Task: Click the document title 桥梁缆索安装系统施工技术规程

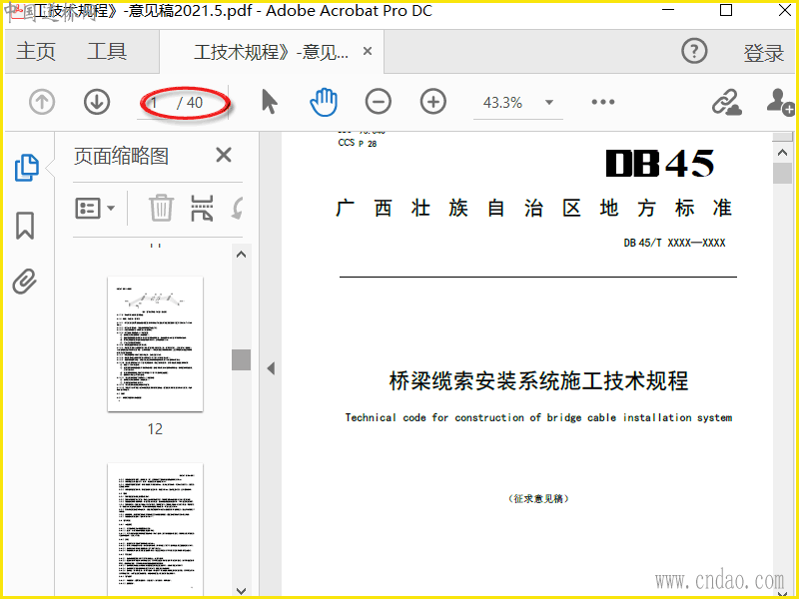Action: 538,381
